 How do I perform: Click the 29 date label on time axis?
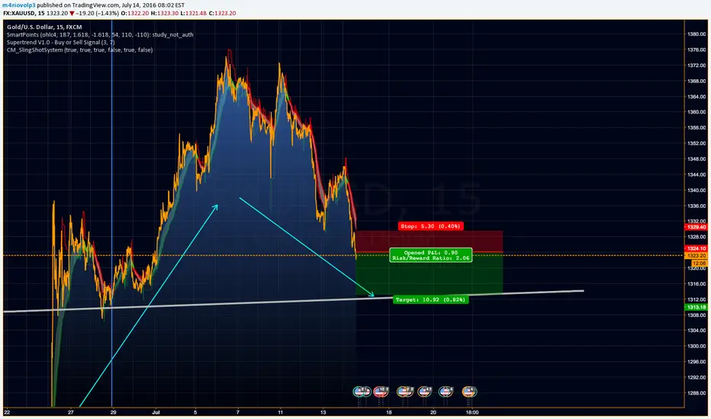click(x=114, y=412)
